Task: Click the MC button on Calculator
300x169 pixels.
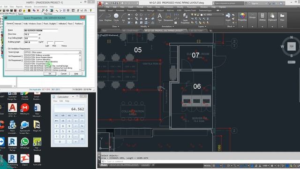Action: 56,115
